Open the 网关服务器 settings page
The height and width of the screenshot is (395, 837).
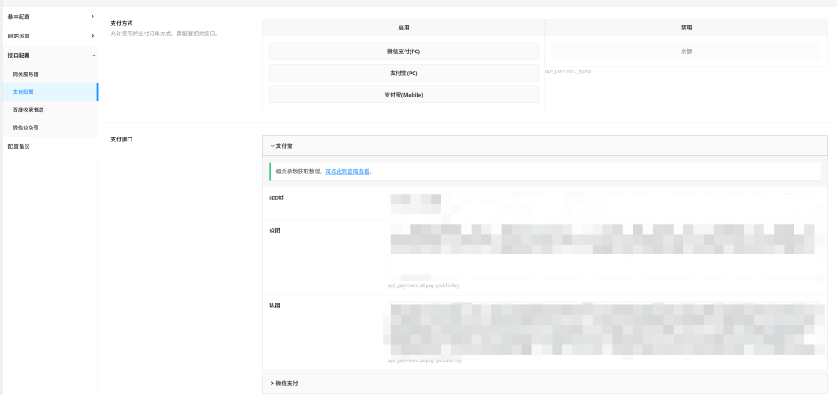(25, 74)
